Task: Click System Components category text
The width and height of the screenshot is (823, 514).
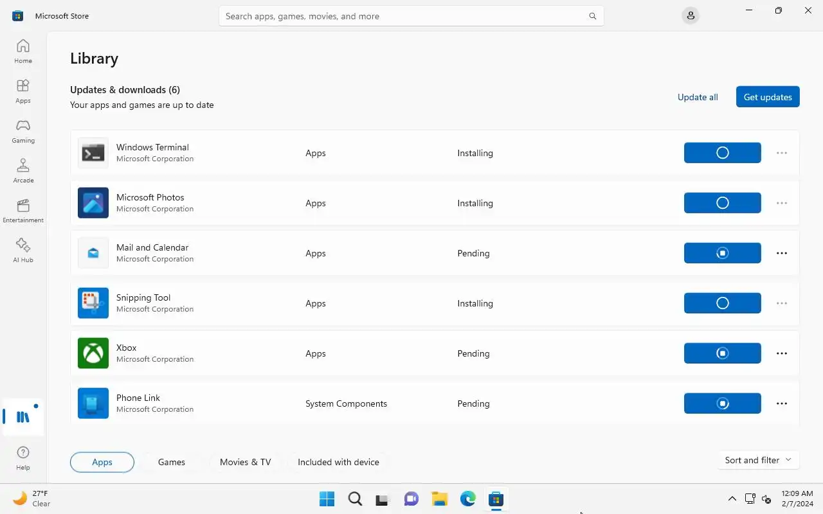Action: coord(346,403)
